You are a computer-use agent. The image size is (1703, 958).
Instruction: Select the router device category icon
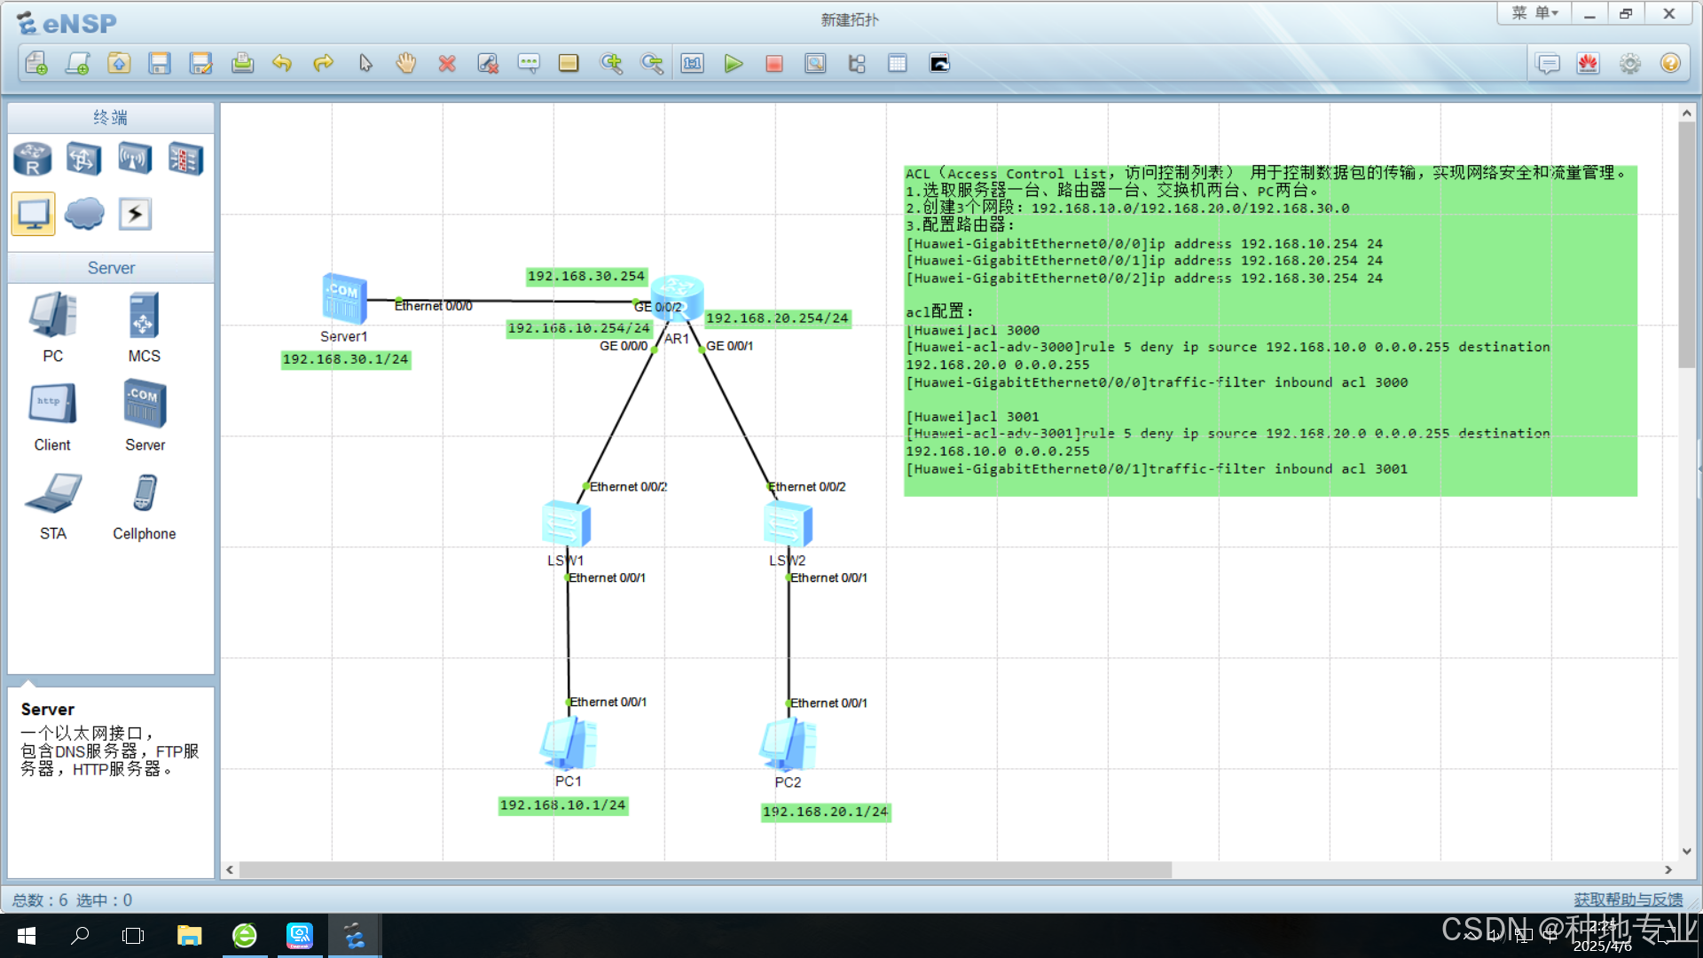[33, 160]
